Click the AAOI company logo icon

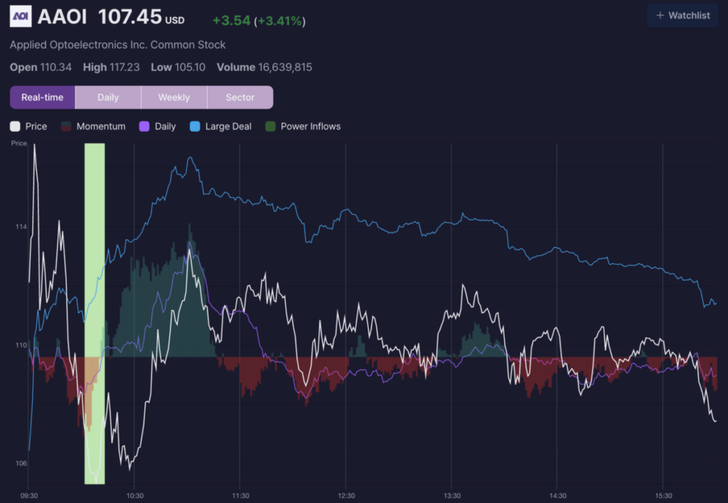[x=21, y=16]
